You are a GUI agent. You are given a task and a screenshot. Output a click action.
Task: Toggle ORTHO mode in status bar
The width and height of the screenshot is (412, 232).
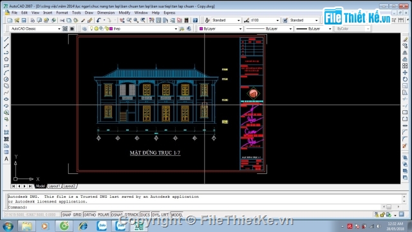tap(89, 215)
